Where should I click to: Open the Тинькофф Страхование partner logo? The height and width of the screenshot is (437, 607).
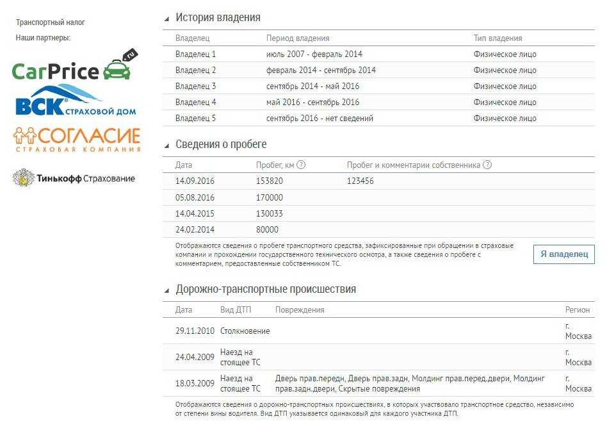coord(74,178)
